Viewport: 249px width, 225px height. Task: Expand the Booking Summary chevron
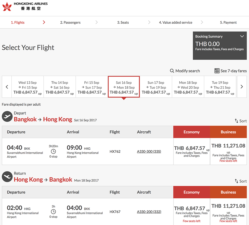coord(242,36)
